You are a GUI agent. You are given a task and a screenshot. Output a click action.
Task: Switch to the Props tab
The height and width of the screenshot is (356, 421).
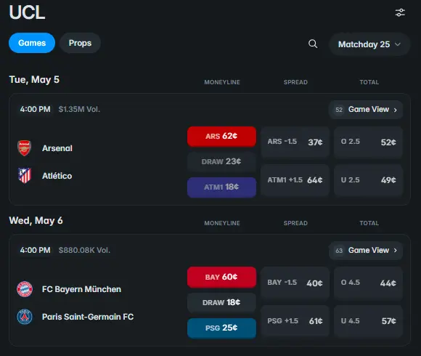[x=80, y=43]
